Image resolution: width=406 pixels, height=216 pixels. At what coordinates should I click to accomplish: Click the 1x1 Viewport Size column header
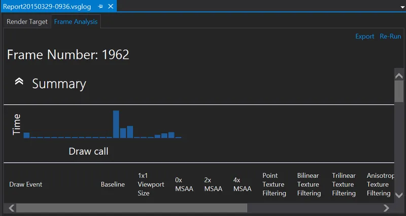pyautogui.click(x=151, y=185)
